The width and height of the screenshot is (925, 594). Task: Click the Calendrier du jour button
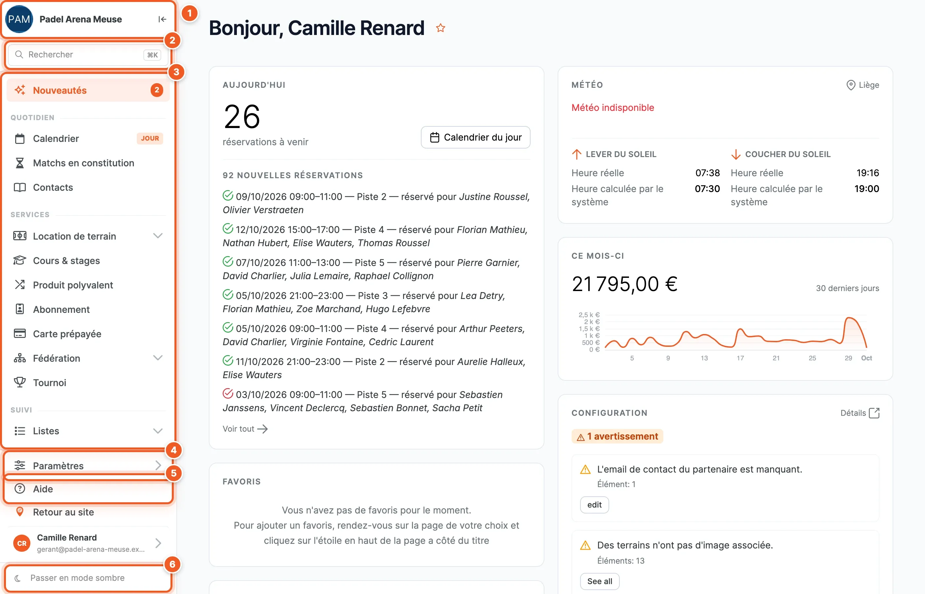476,137
